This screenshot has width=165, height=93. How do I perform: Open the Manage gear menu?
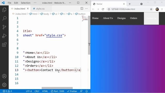coord(4,85)
